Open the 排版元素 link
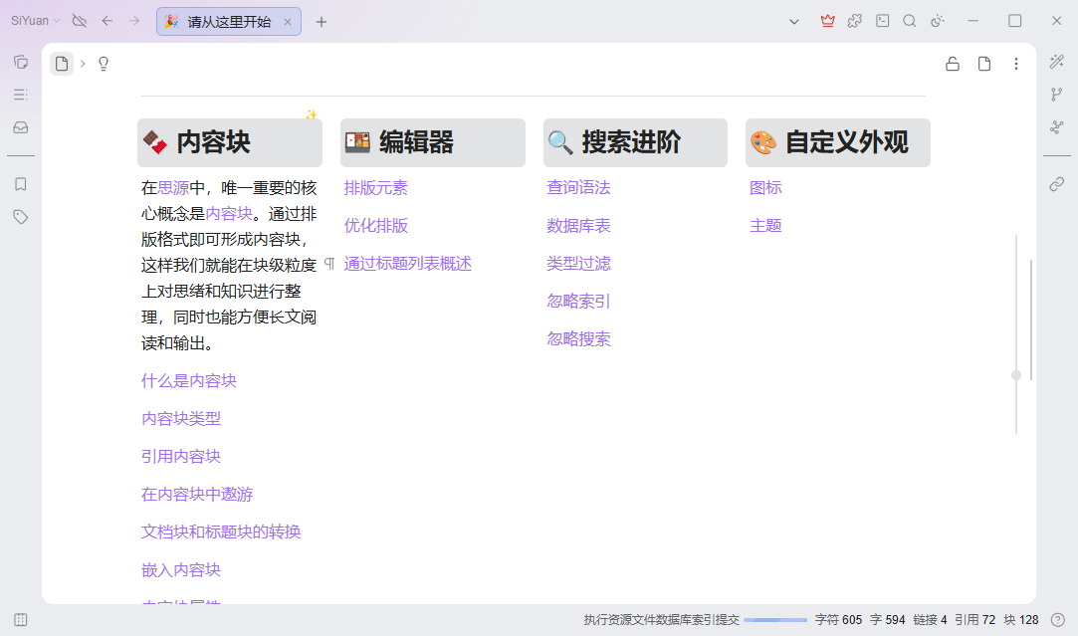Image resolution: width=1078 pixels, height=636 pixels. click(x=376, y=188)
